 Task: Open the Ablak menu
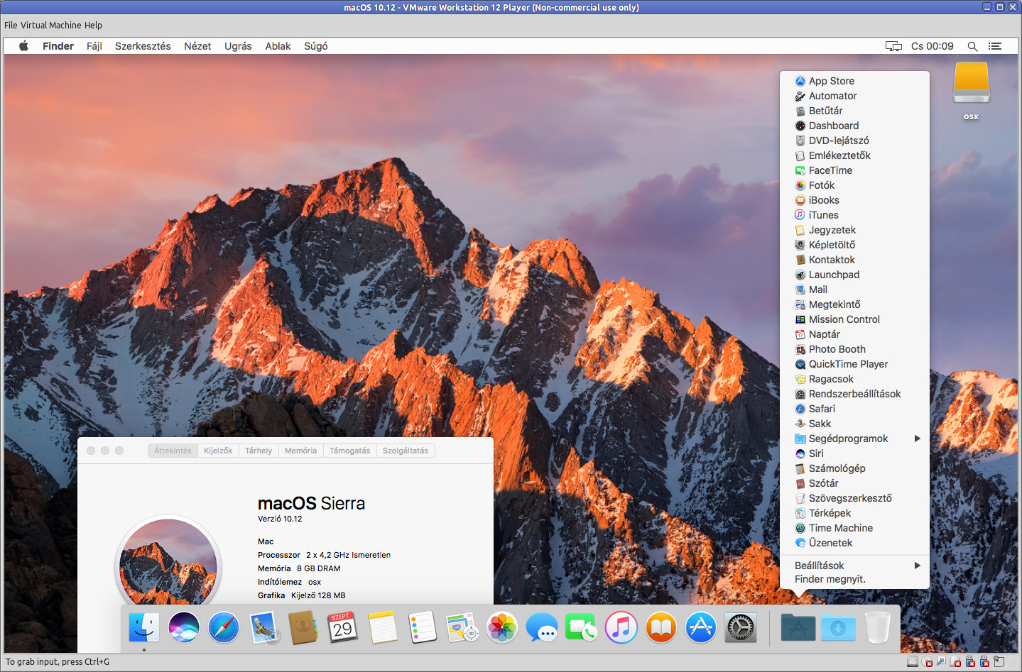tap(278, 46)
